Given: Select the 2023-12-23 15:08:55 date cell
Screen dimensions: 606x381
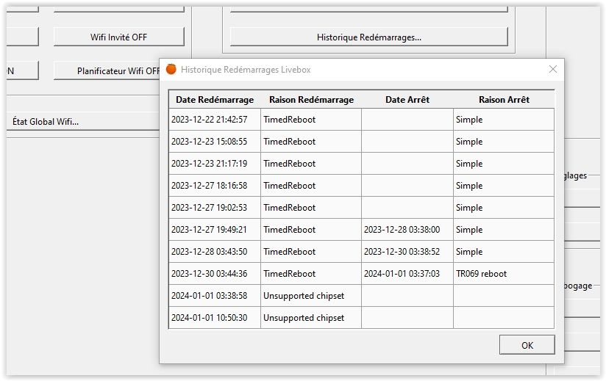Looking at the screenshot, I should (210, 142).
